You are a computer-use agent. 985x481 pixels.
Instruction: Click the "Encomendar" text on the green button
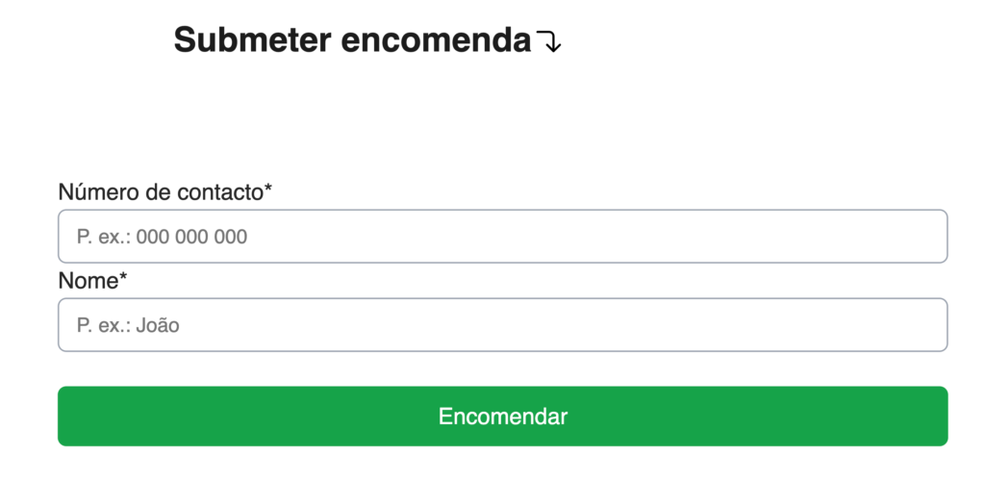502,417
